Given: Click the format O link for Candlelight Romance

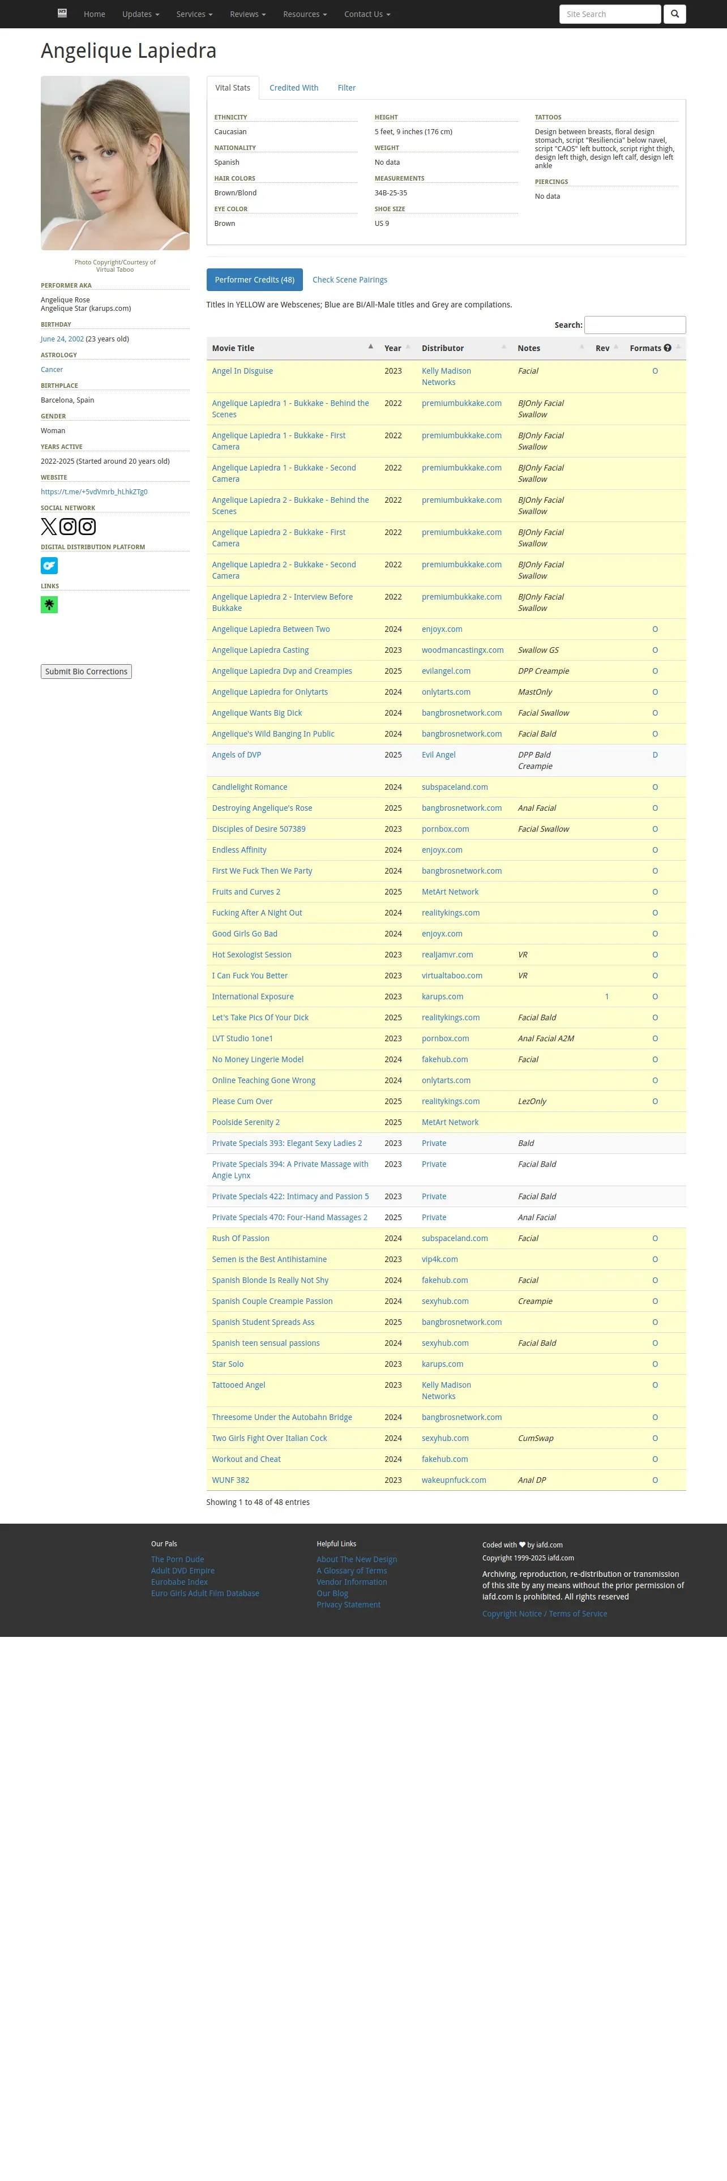Looking at the screenshot, I should coord(655,786).
